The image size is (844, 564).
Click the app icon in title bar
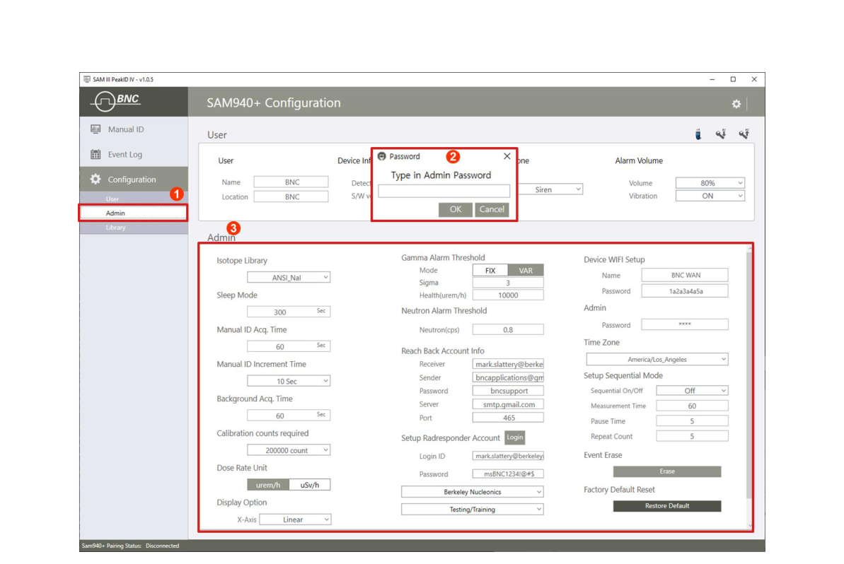[86, 79]
